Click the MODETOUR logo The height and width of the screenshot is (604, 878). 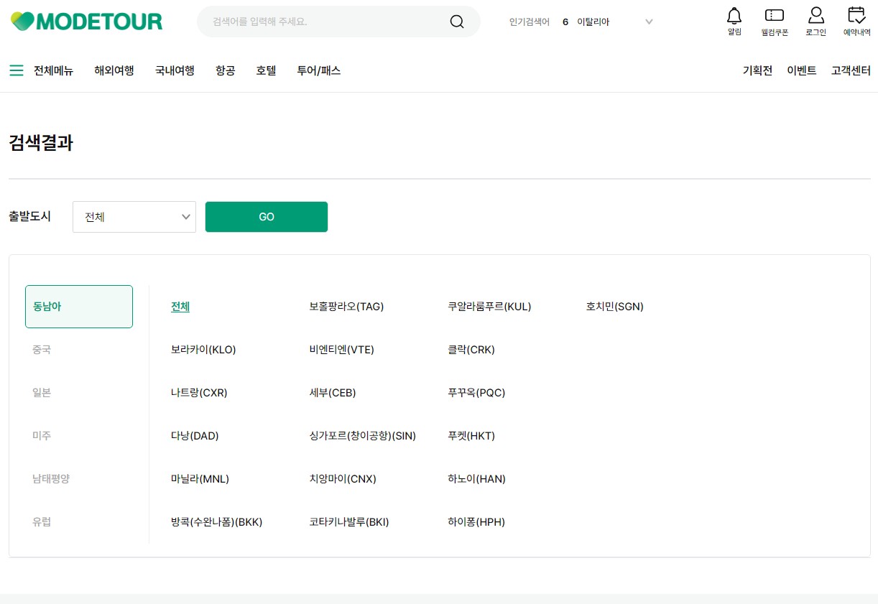(86, 22)
